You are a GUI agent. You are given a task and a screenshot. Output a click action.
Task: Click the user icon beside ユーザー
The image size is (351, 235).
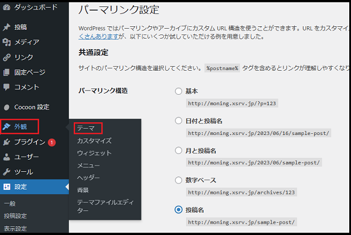6,157
